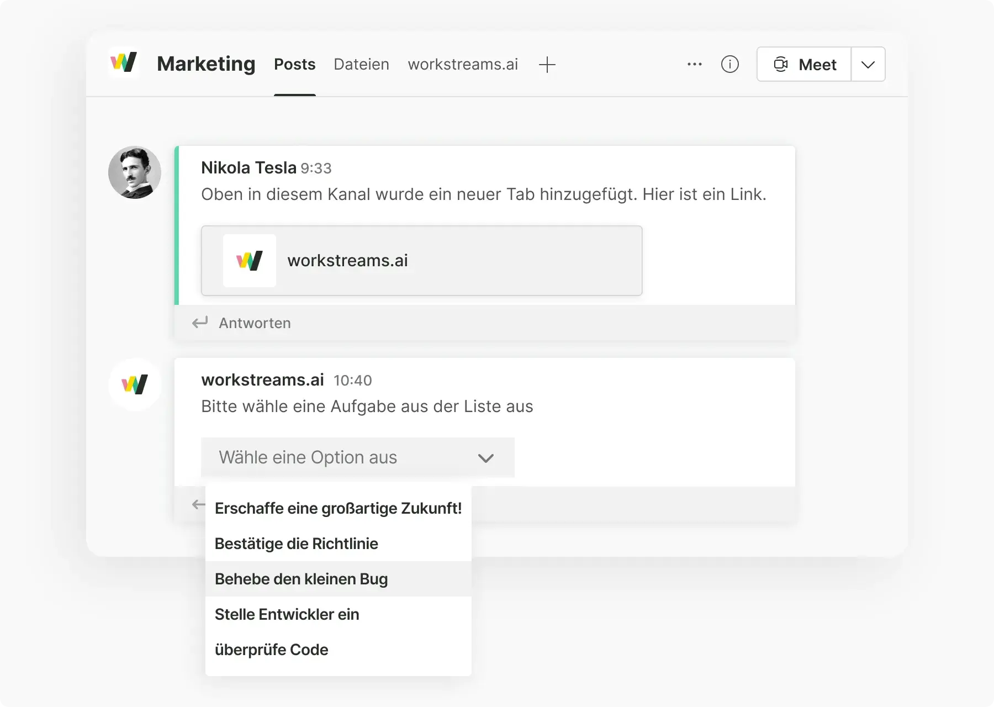994x707 pixels.
Task: Switch to the workstreams.ai tab
Action: pyautogui.click(x=463, y=65)
